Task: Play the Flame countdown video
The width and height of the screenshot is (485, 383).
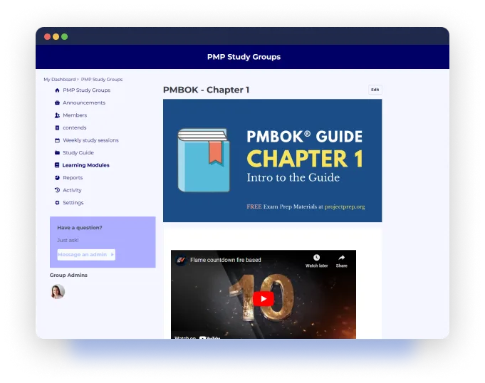Action: pos(264,298)
